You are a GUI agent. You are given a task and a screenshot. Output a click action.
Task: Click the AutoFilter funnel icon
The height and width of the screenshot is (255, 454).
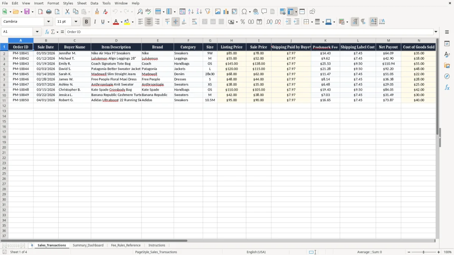[208, 12]
